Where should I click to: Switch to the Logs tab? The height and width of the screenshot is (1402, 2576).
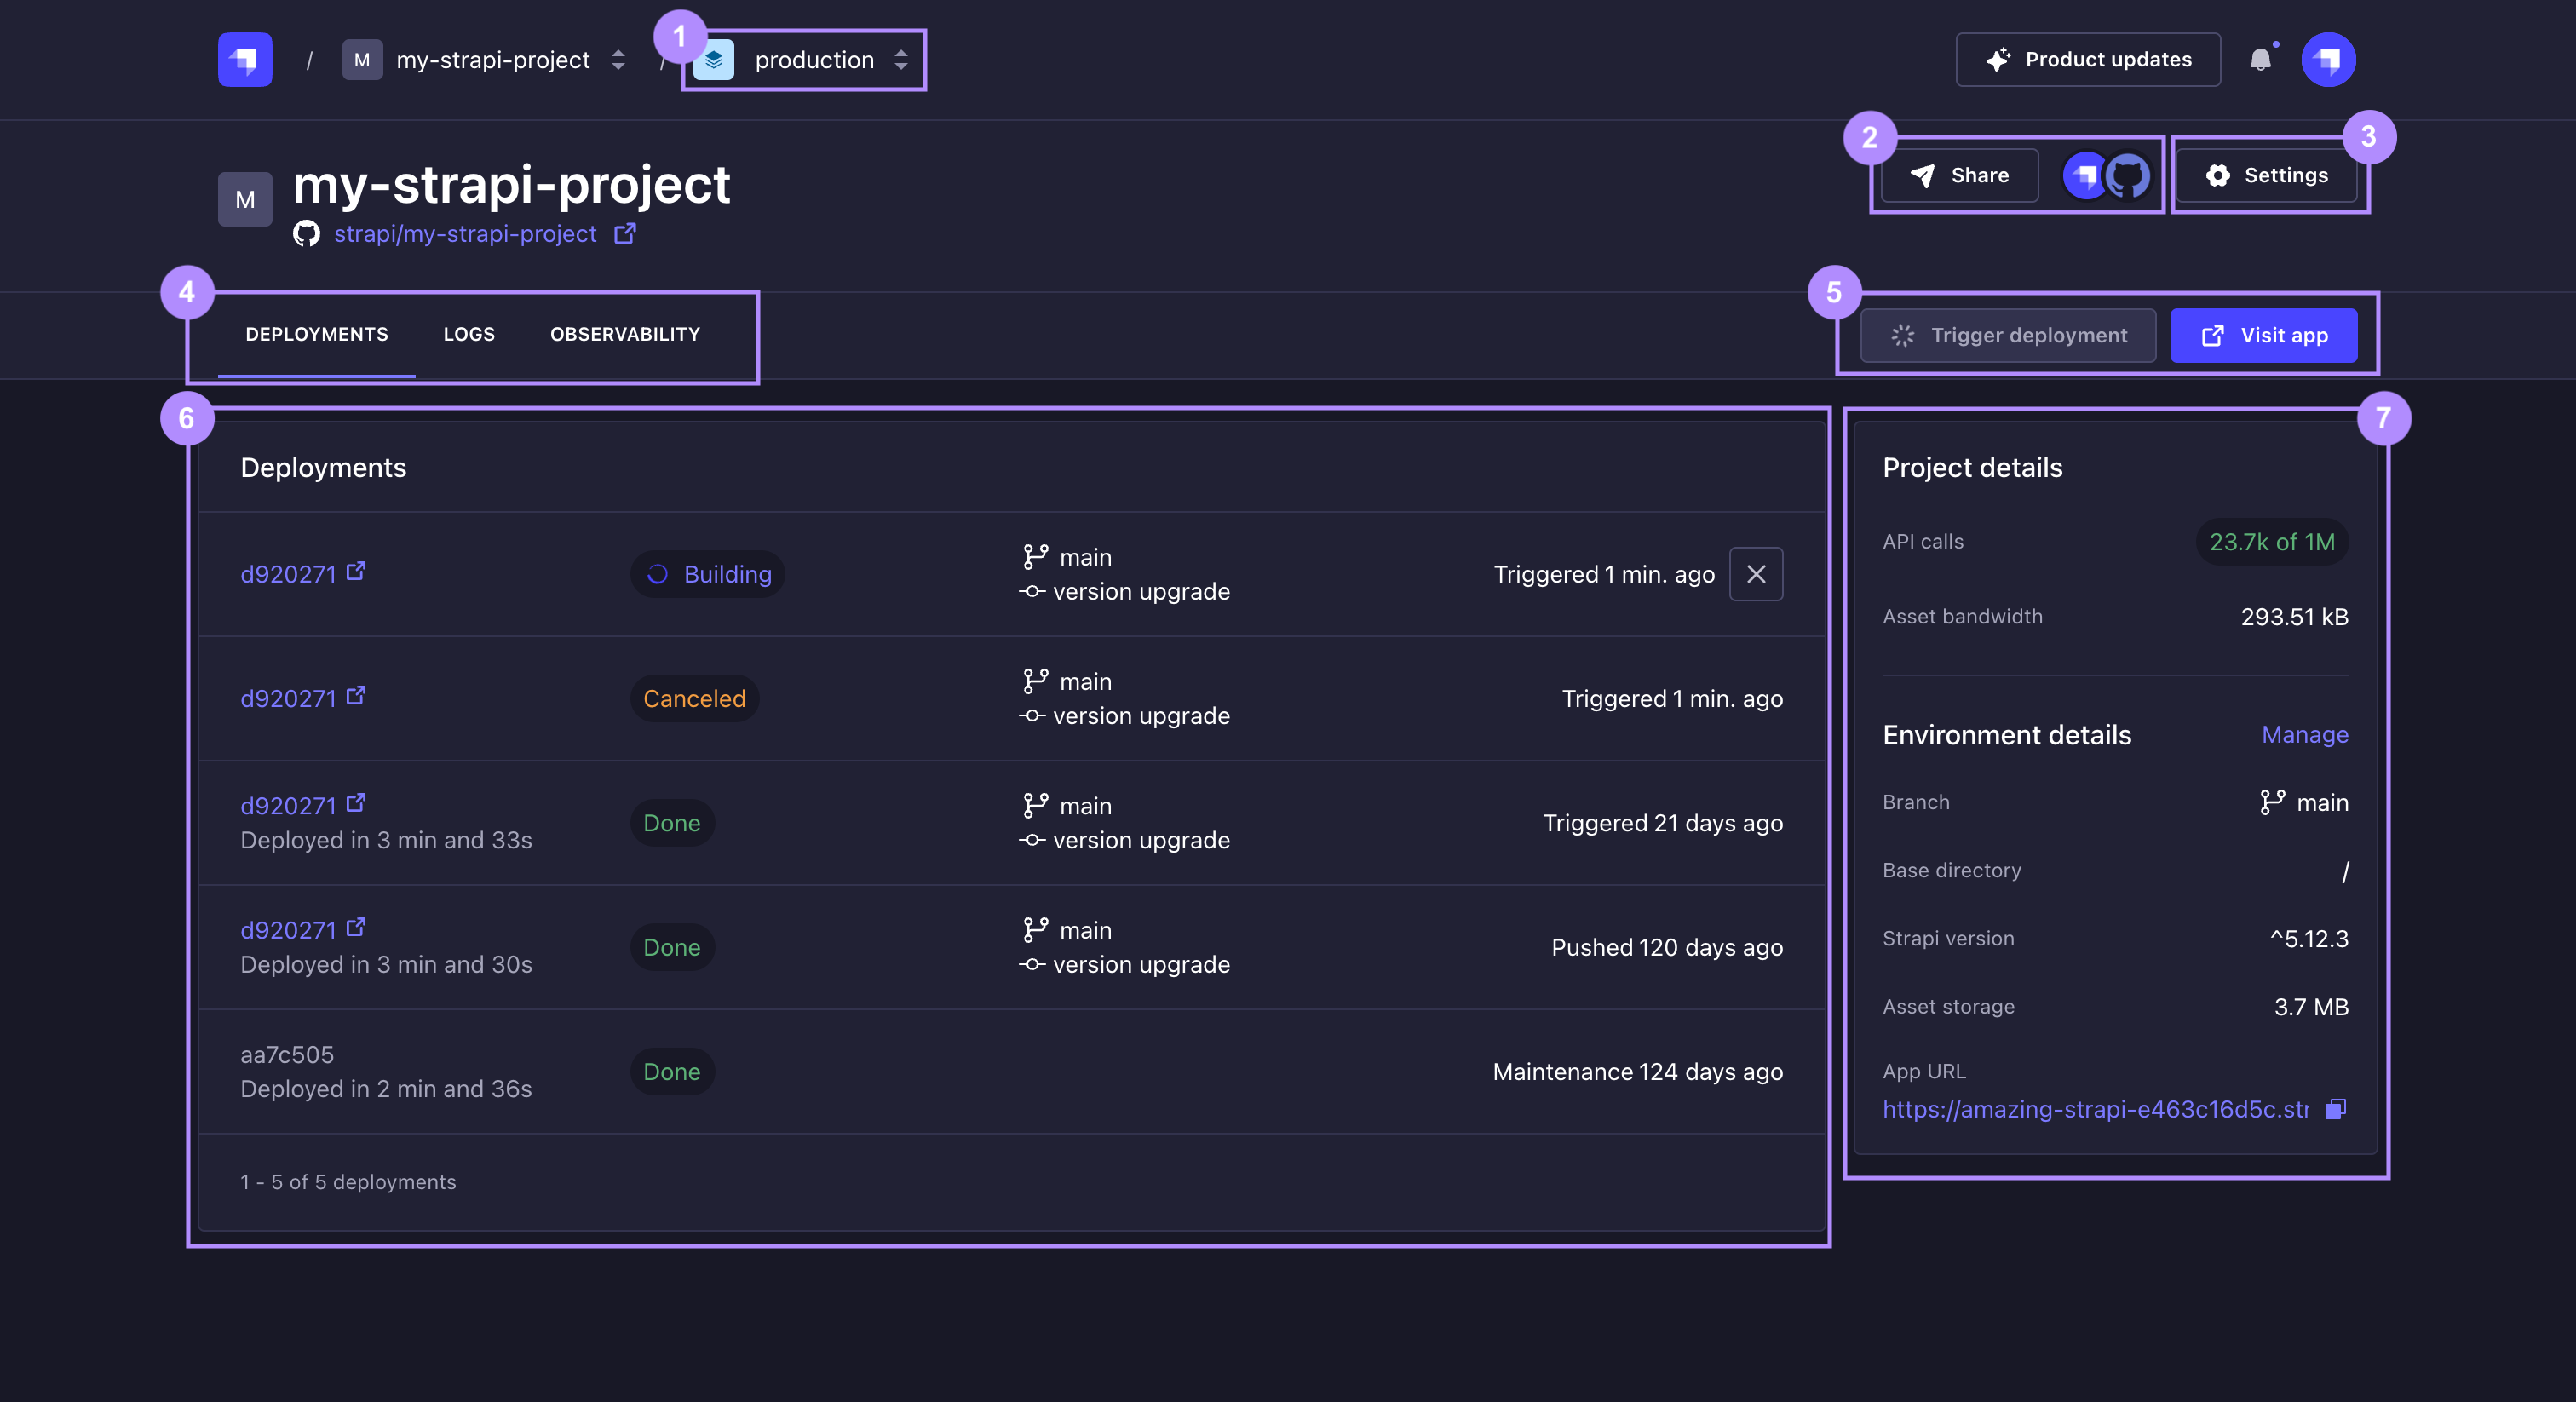[469, 334]
